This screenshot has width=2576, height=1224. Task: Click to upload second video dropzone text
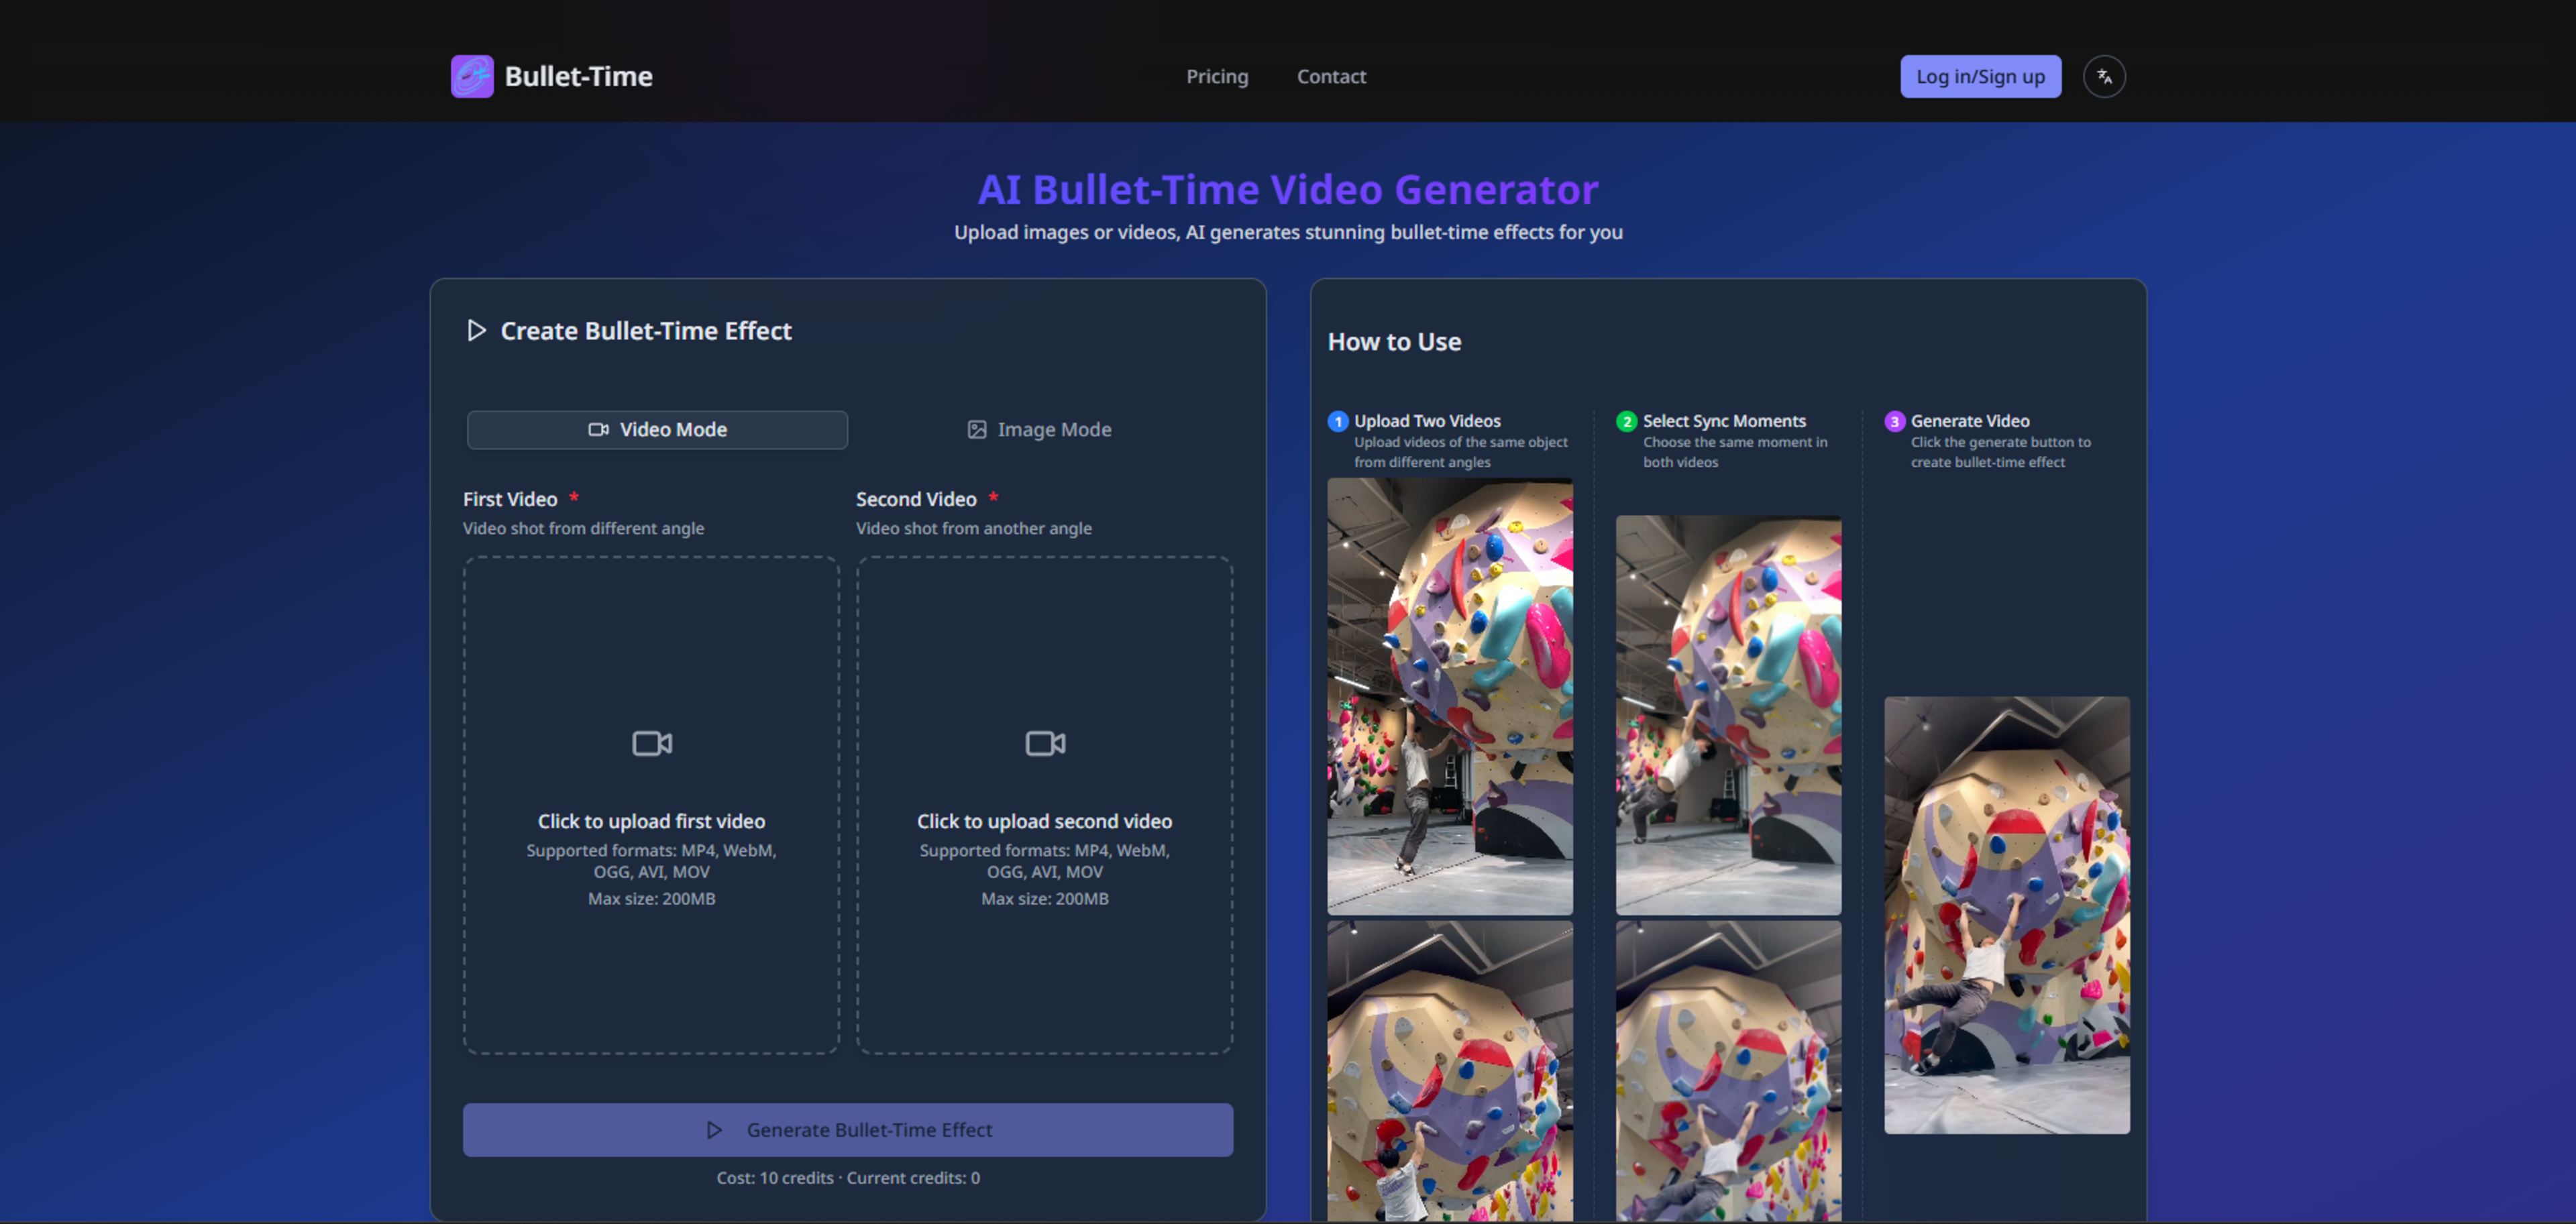tap(1044, 821)
